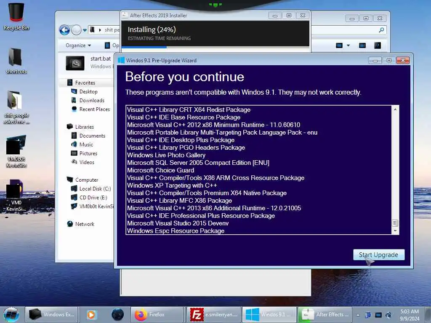
Task: Open Recent Places in the navigation pane
Action: [x=94, y=109]
